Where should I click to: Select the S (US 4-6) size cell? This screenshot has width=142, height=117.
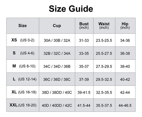pos(23,53)
